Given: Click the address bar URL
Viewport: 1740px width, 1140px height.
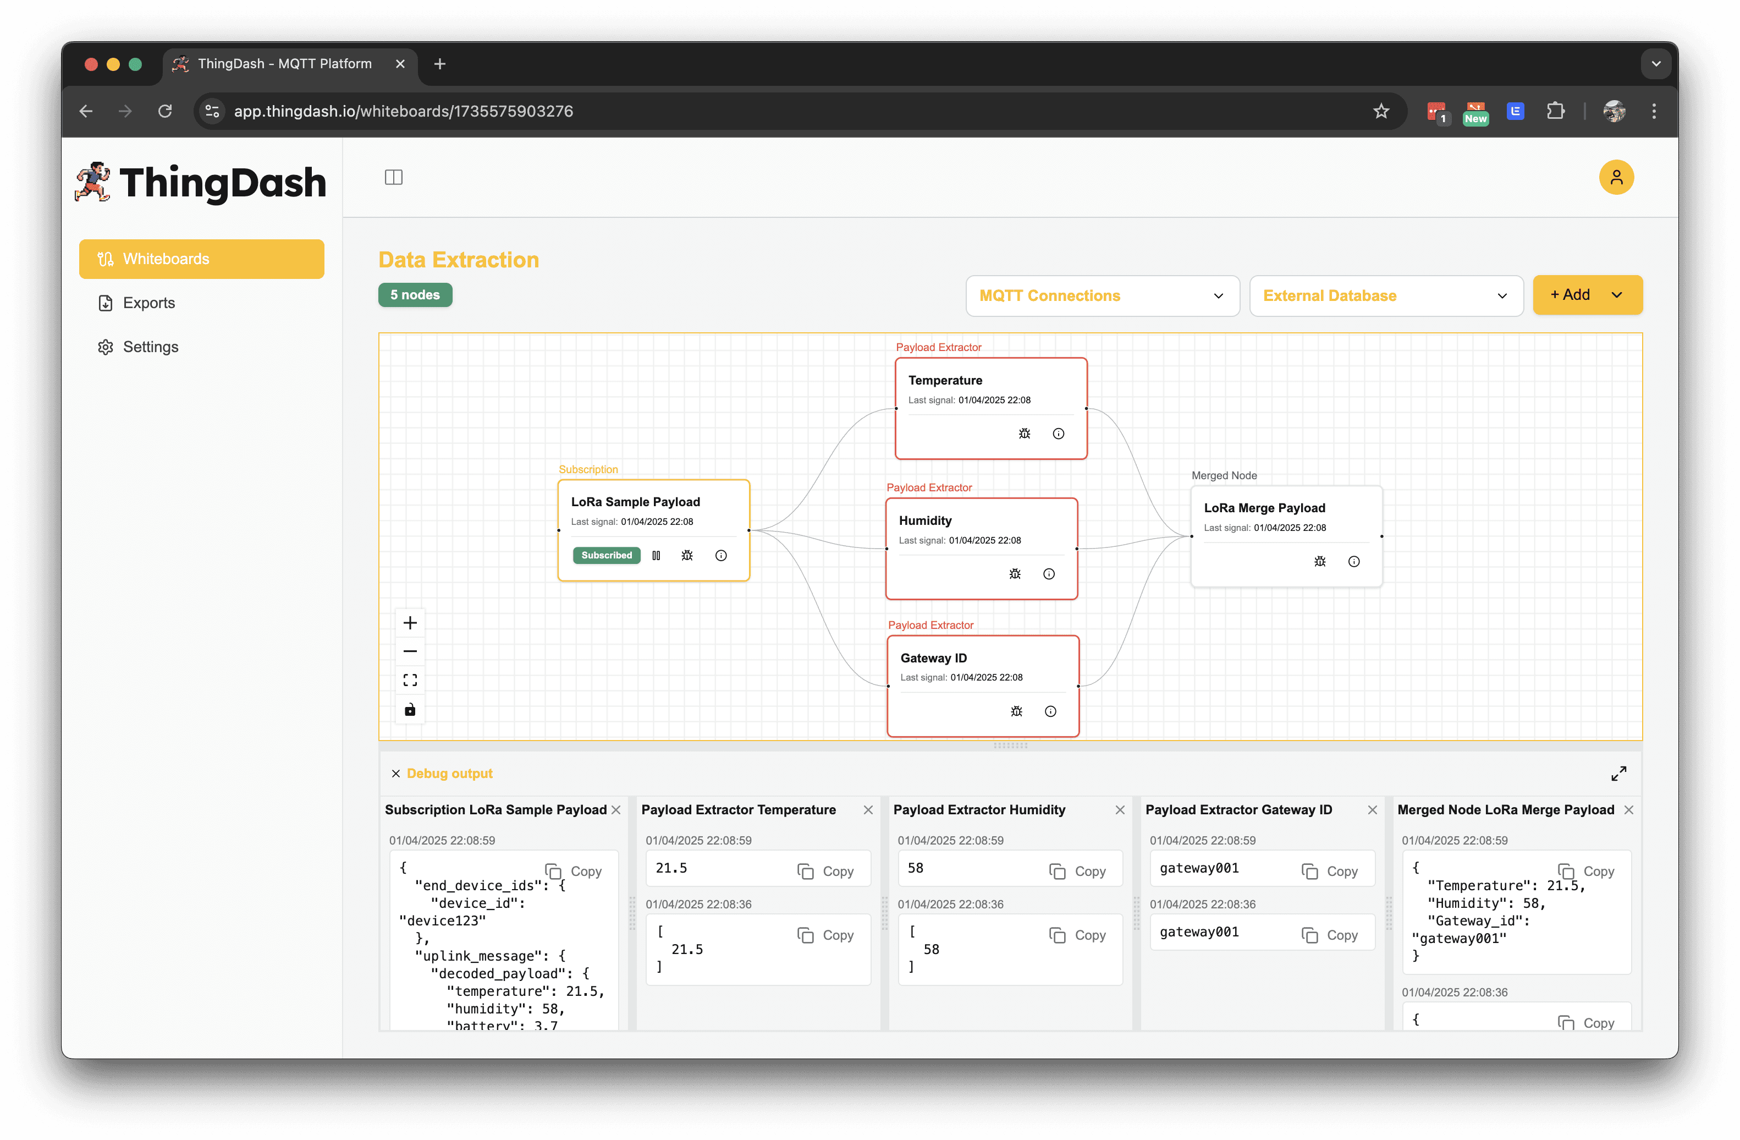Looking at the screenshot, I should click(x=403, y=111).
